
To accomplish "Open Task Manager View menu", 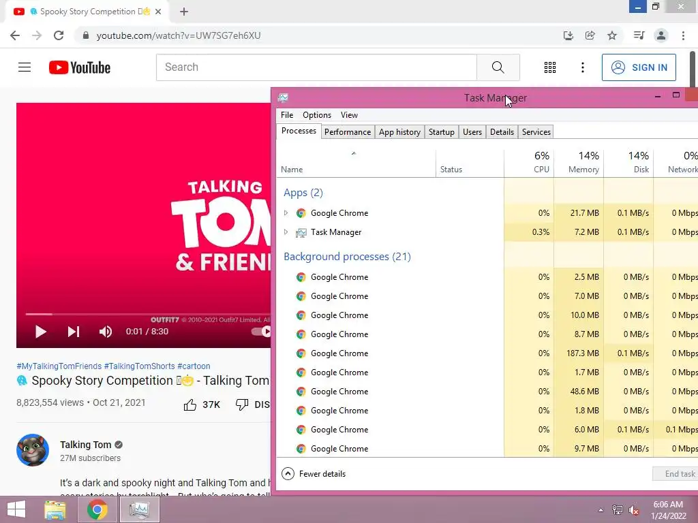I will pyautogui.click(x=349, y=115).
